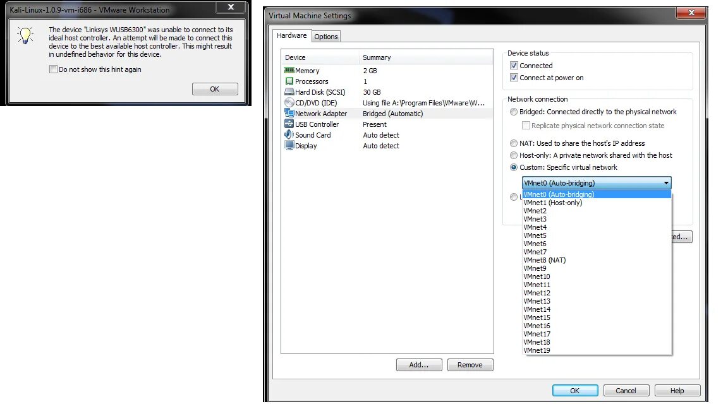The image size is (728, 409).
Task: Collapse the VMnet0 virtual network dropdown arrow
Action: (x=666, y=182)
